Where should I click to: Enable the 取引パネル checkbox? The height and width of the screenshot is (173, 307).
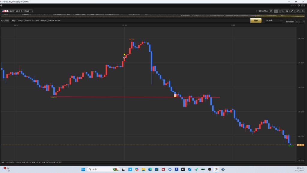point(257,11)
